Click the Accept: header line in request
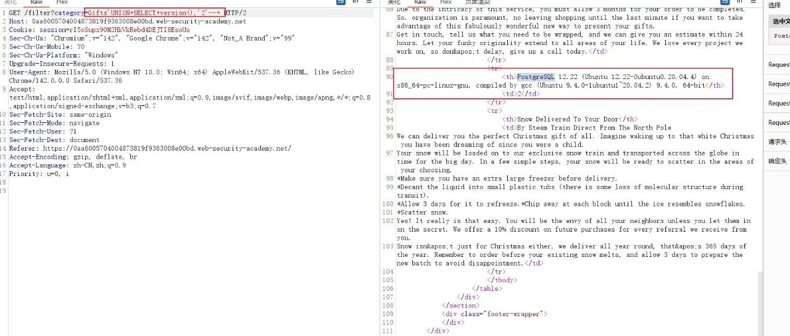 tap(22, 89)
